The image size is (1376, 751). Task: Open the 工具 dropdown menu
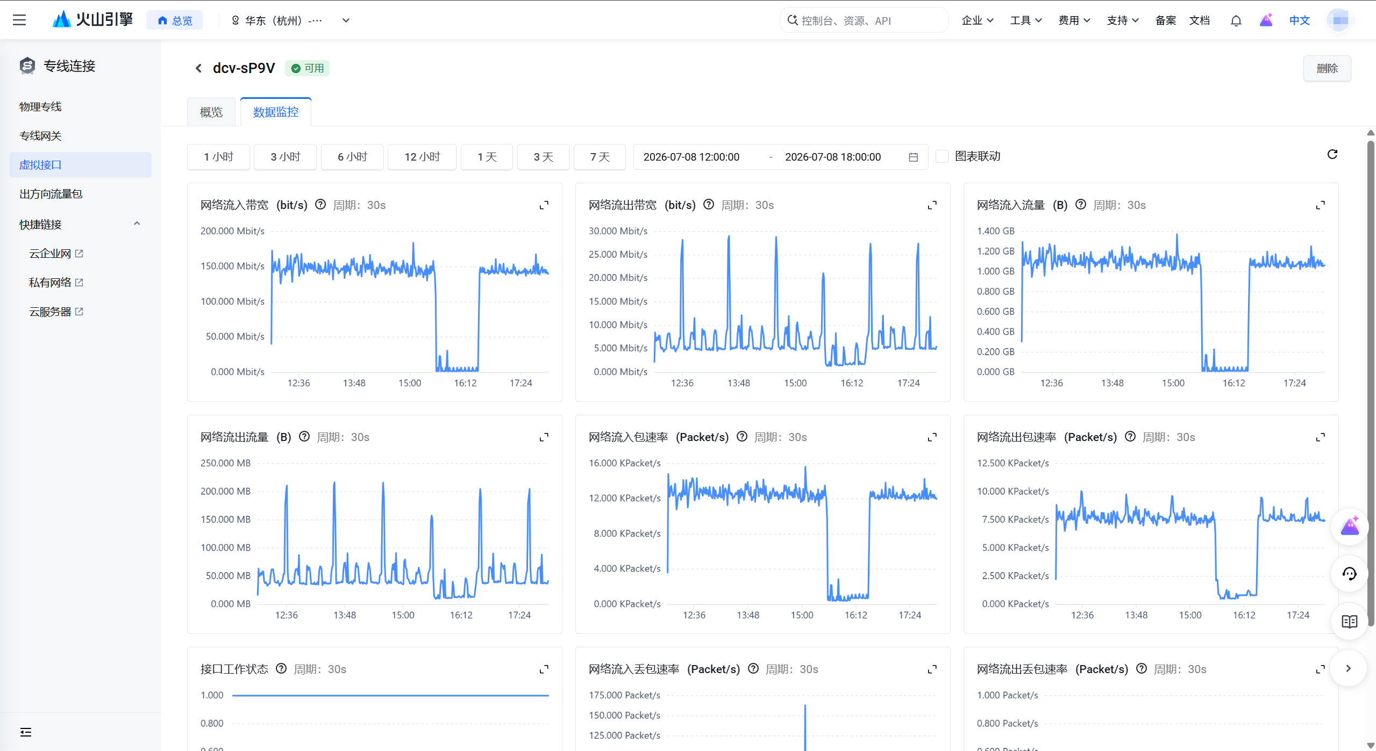pos(1026,20)
